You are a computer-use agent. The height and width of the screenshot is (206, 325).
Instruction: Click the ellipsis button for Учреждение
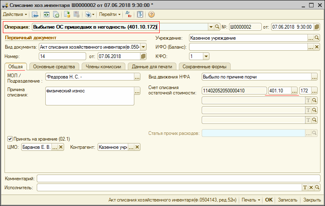[x=310, y=38]
